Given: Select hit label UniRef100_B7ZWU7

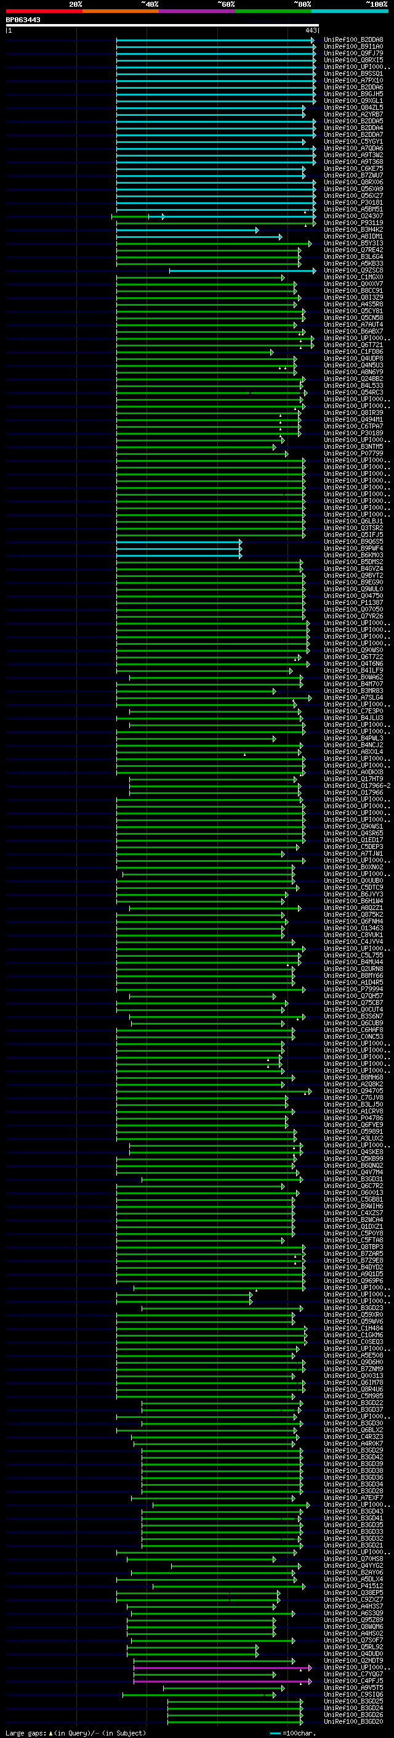Looking at the screenshot, I should point(353,176).
